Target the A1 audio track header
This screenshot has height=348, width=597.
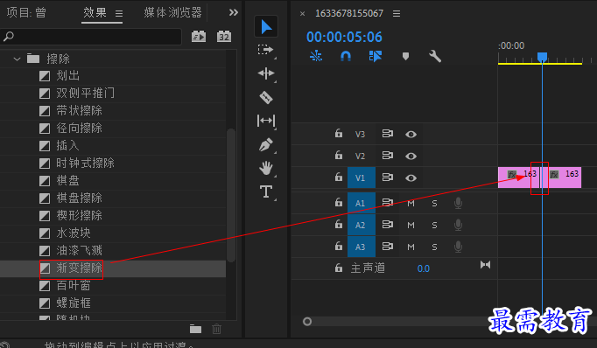point(362,203)
